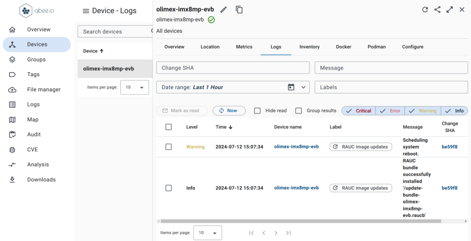This screenshot has width=471, height=241.
Task: Go to first page of logs
Action: (x=252, y=233)
